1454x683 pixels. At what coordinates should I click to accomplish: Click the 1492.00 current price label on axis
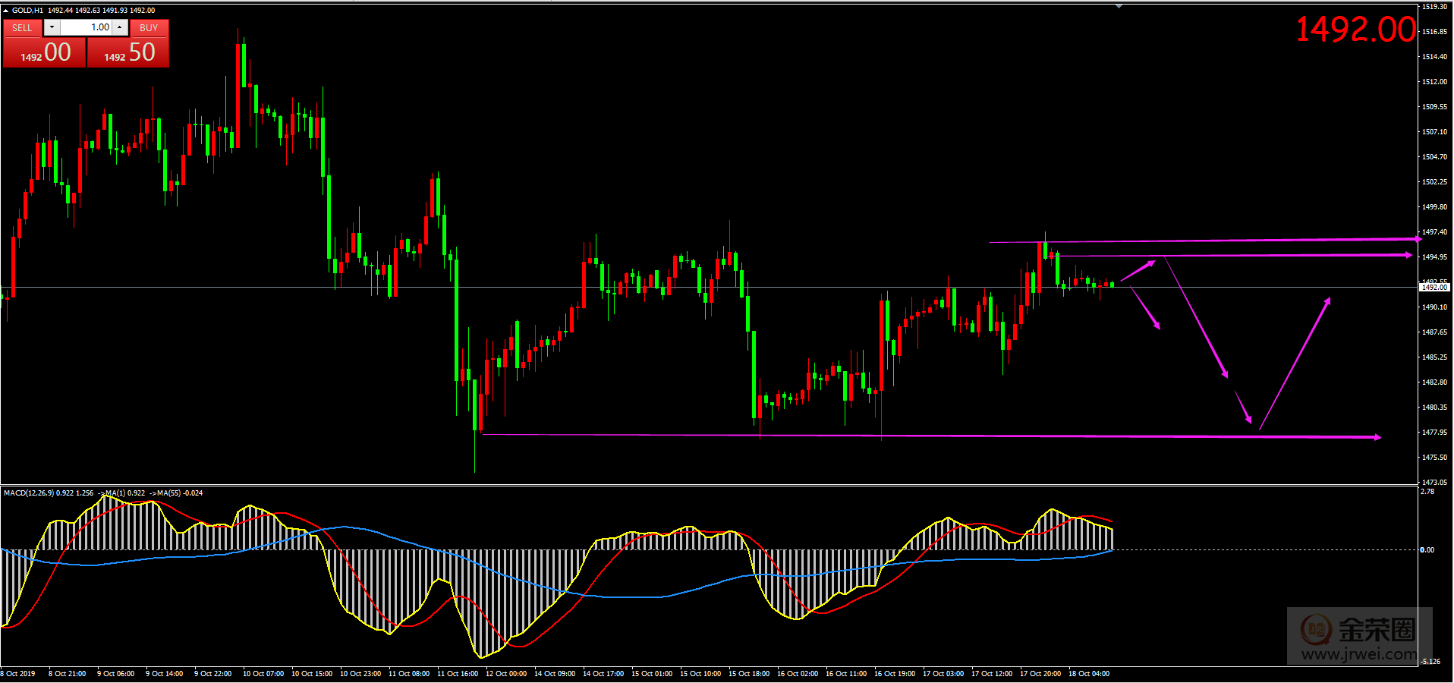pos(1434,288)
